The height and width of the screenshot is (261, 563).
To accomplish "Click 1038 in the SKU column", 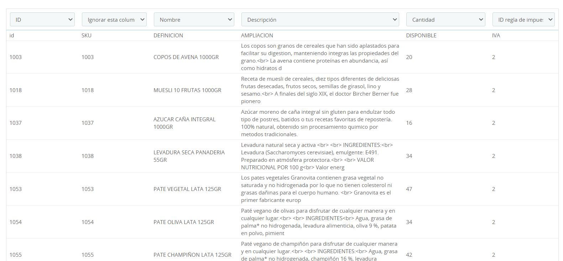I will point(88,156).
